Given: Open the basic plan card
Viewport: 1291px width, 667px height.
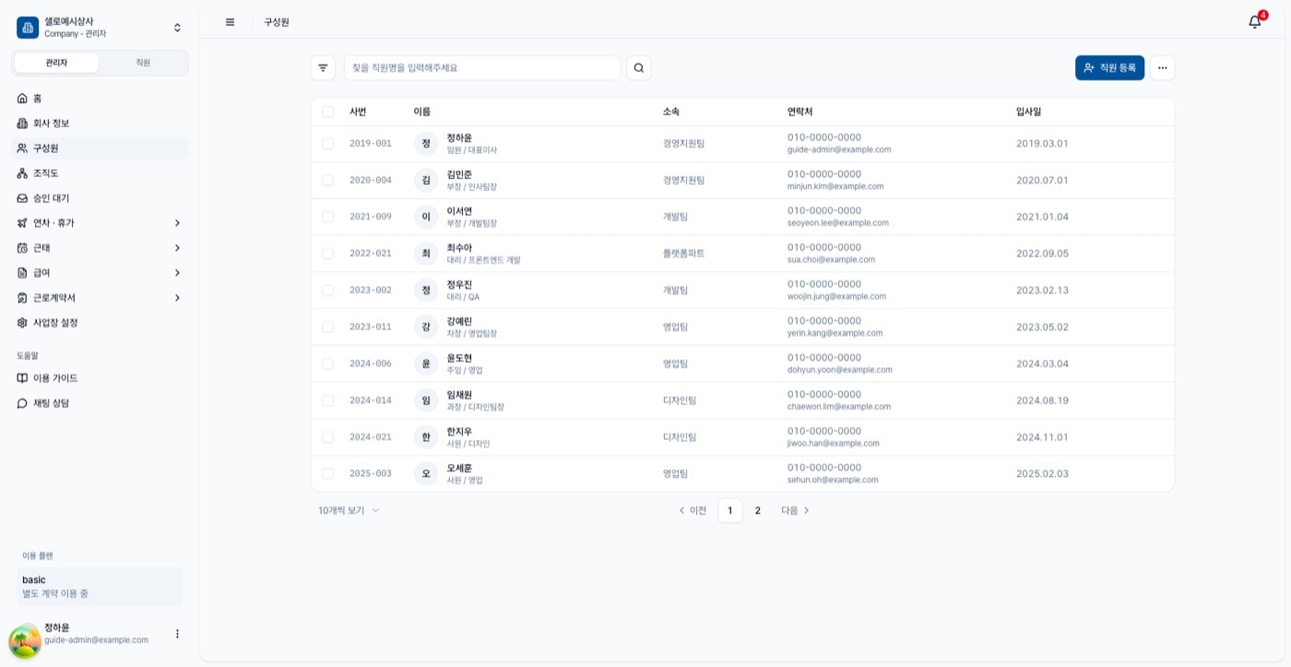Looking at the screenshot, I should click(100, 587).
